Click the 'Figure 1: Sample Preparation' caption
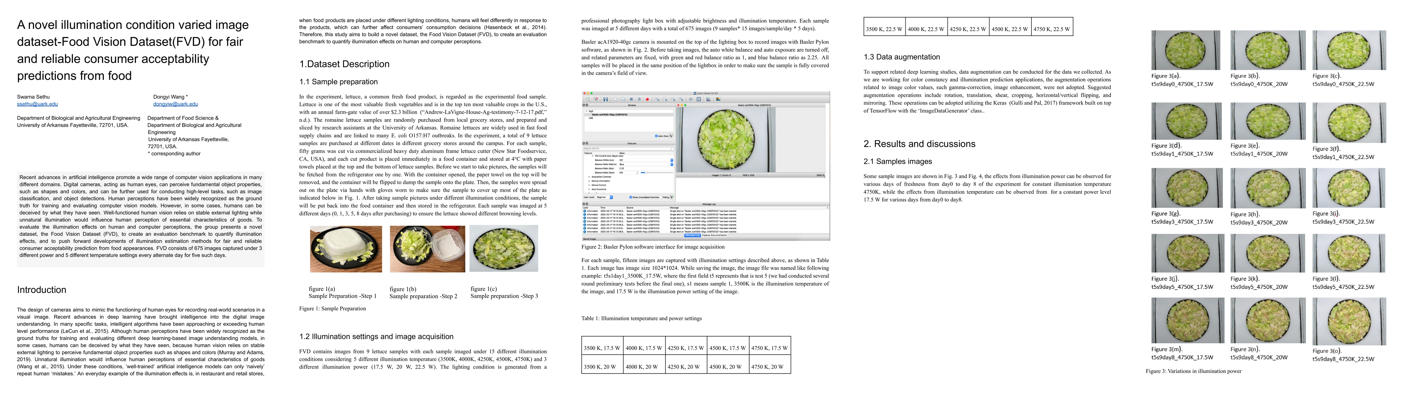The width and height of the screenshot is (1411, 398). point(332,308)
